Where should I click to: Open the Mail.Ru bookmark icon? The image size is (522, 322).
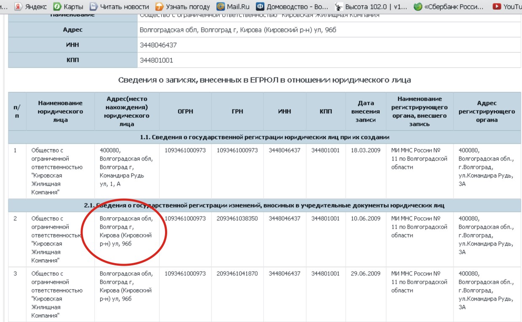tap(220, 6)
